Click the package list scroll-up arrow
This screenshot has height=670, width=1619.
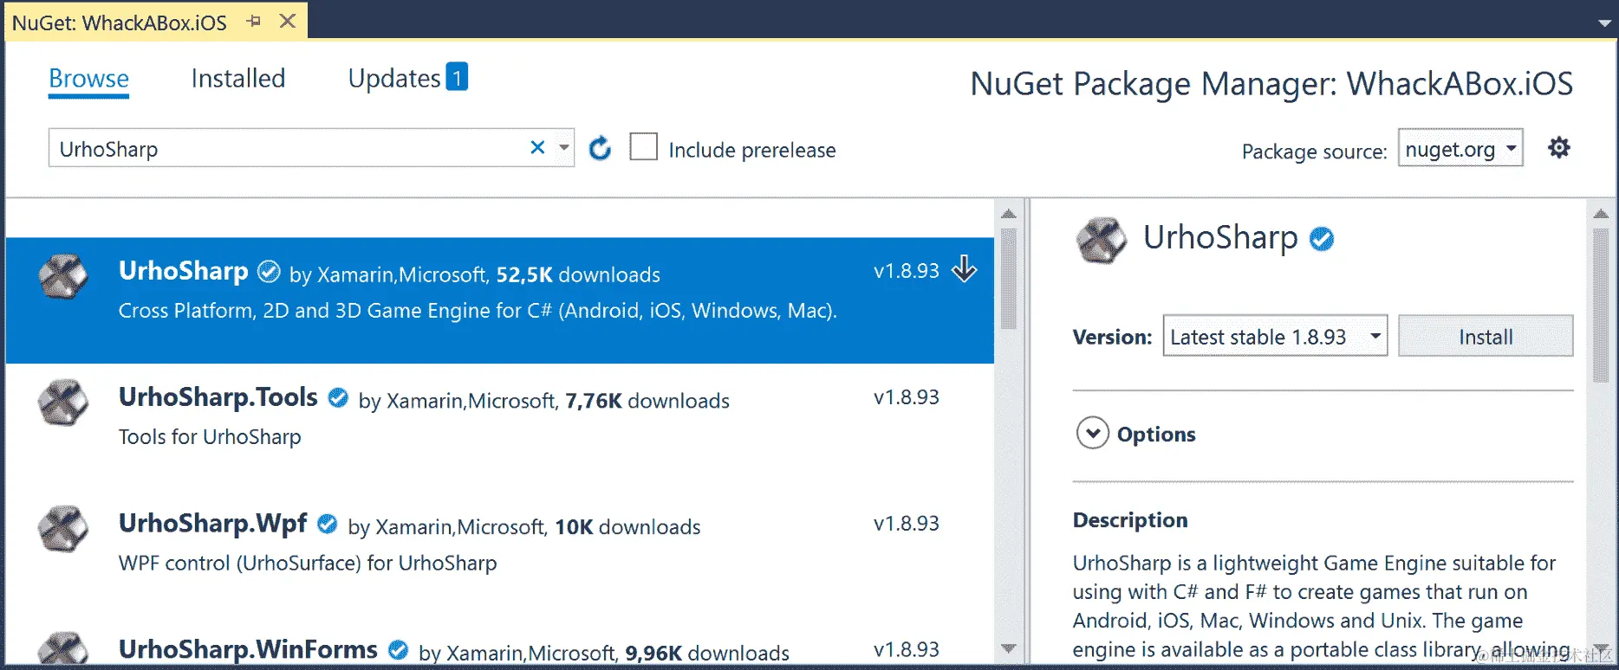click(x=1008, y=213)
